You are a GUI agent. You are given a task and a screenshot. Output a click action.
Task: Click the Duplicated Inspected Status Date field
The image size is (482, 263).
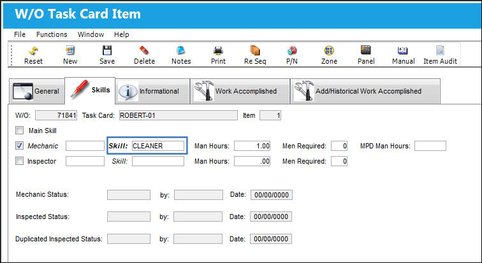[x=271, y=239]
